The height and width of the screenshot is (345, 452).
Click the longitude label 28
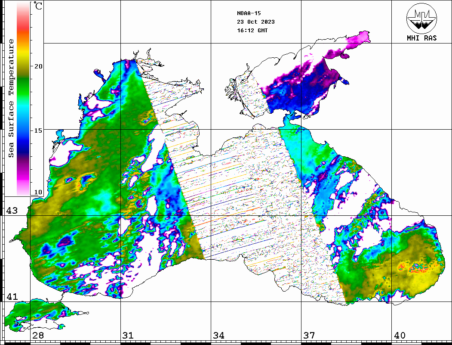(38, 336)
